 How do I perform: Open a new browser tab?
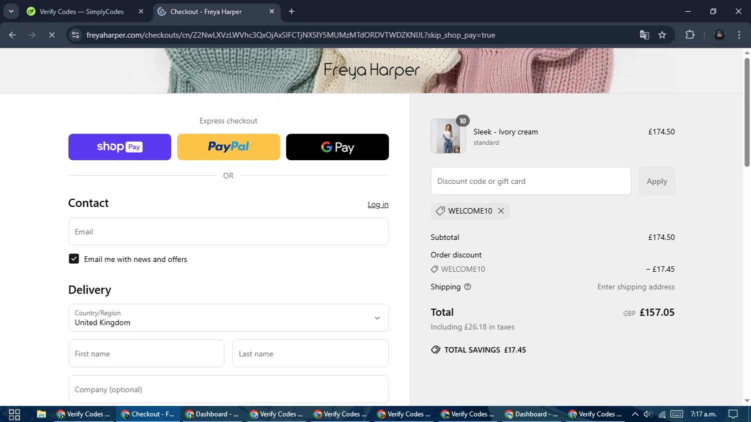[x=292, y=12]
